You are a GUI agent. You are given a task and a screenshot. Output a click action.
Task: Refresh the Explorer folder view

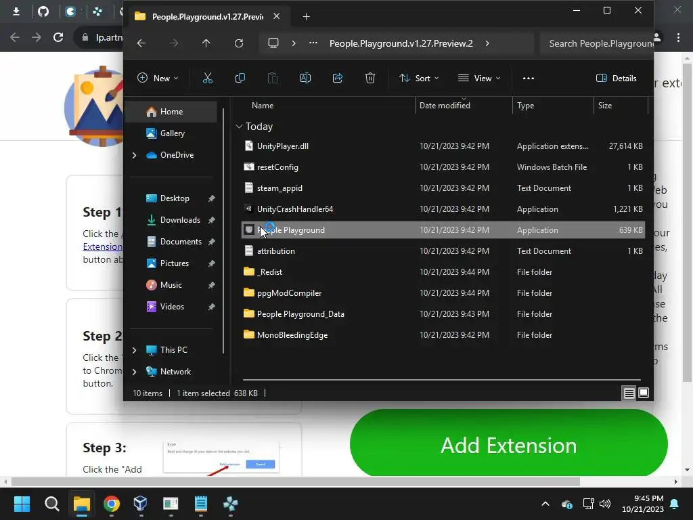pos(239,43)
